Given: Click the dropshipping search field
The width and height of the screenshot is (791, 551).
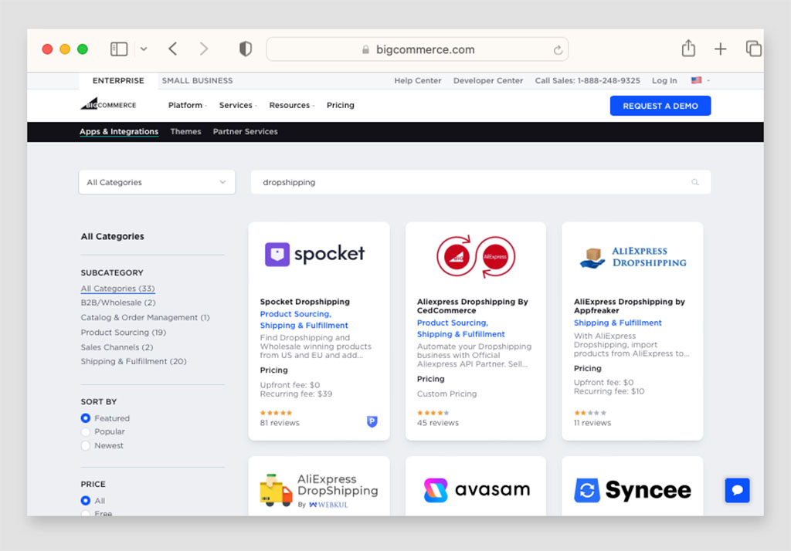Looking at the screenshot, I should (x=480, y=182).
